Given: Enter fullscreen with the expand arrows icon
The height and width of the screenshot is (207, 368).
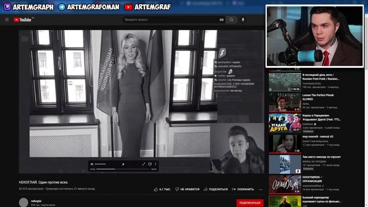Looking at the screenshot, I should click(x=144, y=164).
